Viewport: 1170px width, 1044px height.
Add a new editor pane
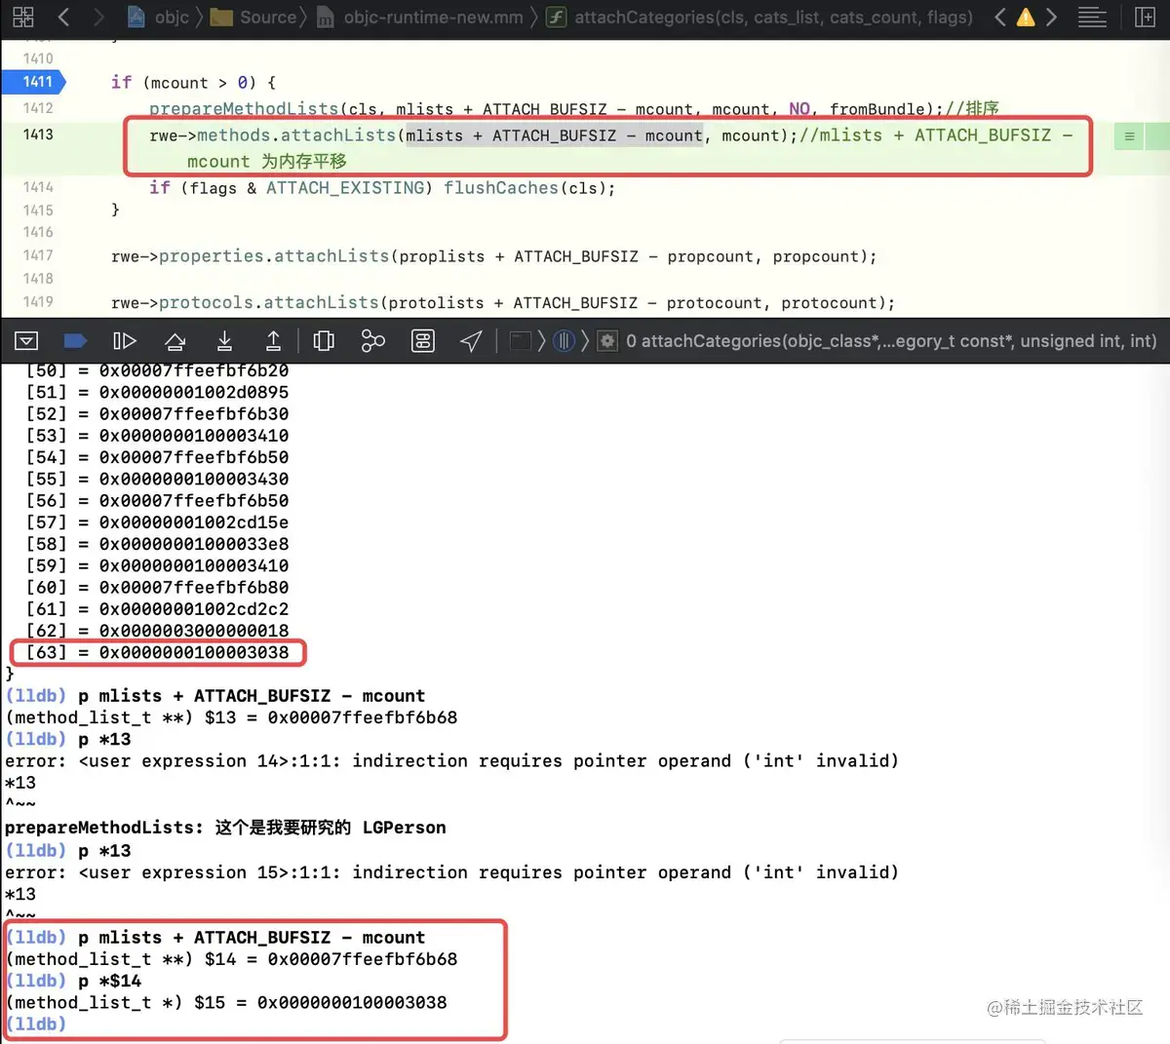tap(1146, 17)
